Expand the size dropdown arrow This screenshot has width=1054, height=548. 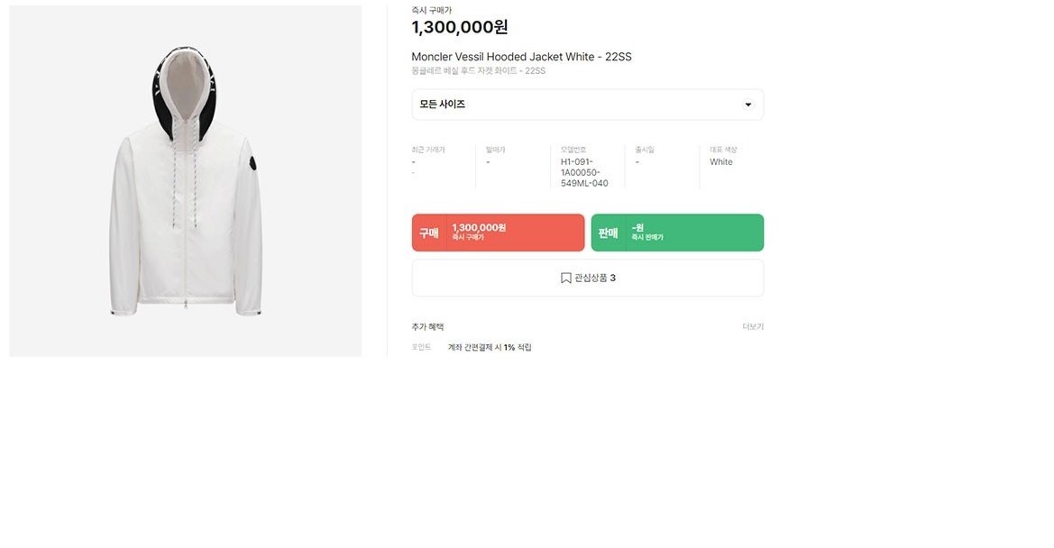coord(747,105)
